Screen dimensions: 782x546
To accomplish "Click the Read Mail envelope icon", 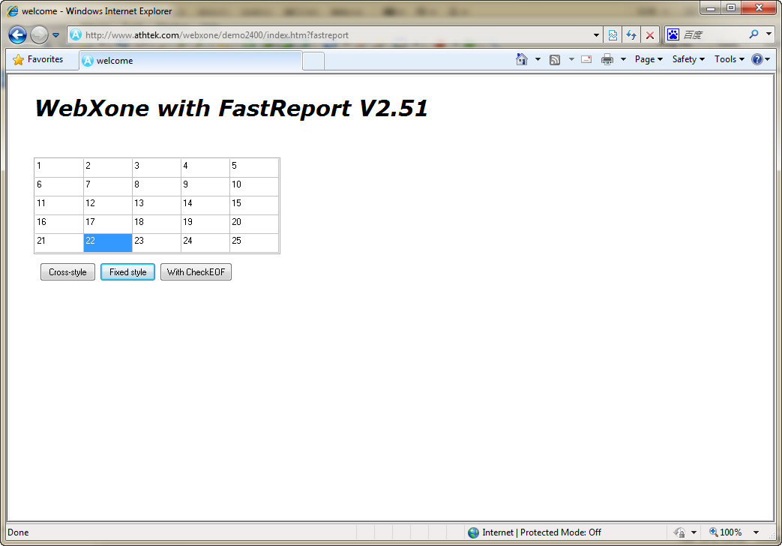I will pyautogui.click(x=586, y=59).
